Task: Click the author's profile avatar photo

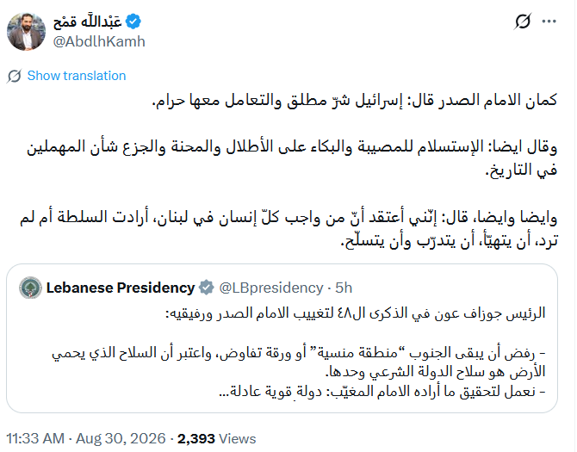Action: [x=26, y=32]
